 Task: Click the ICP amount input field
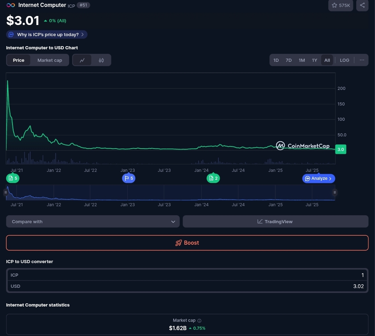click(187, 275)
